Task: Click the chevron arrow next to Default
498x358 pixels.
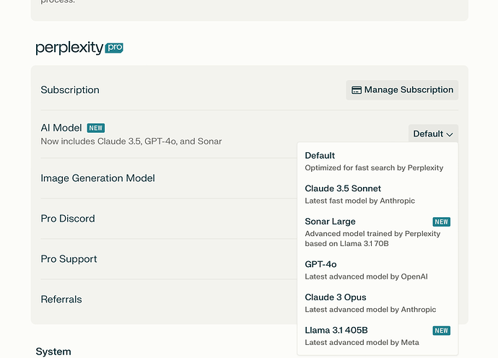Action: 450,134
